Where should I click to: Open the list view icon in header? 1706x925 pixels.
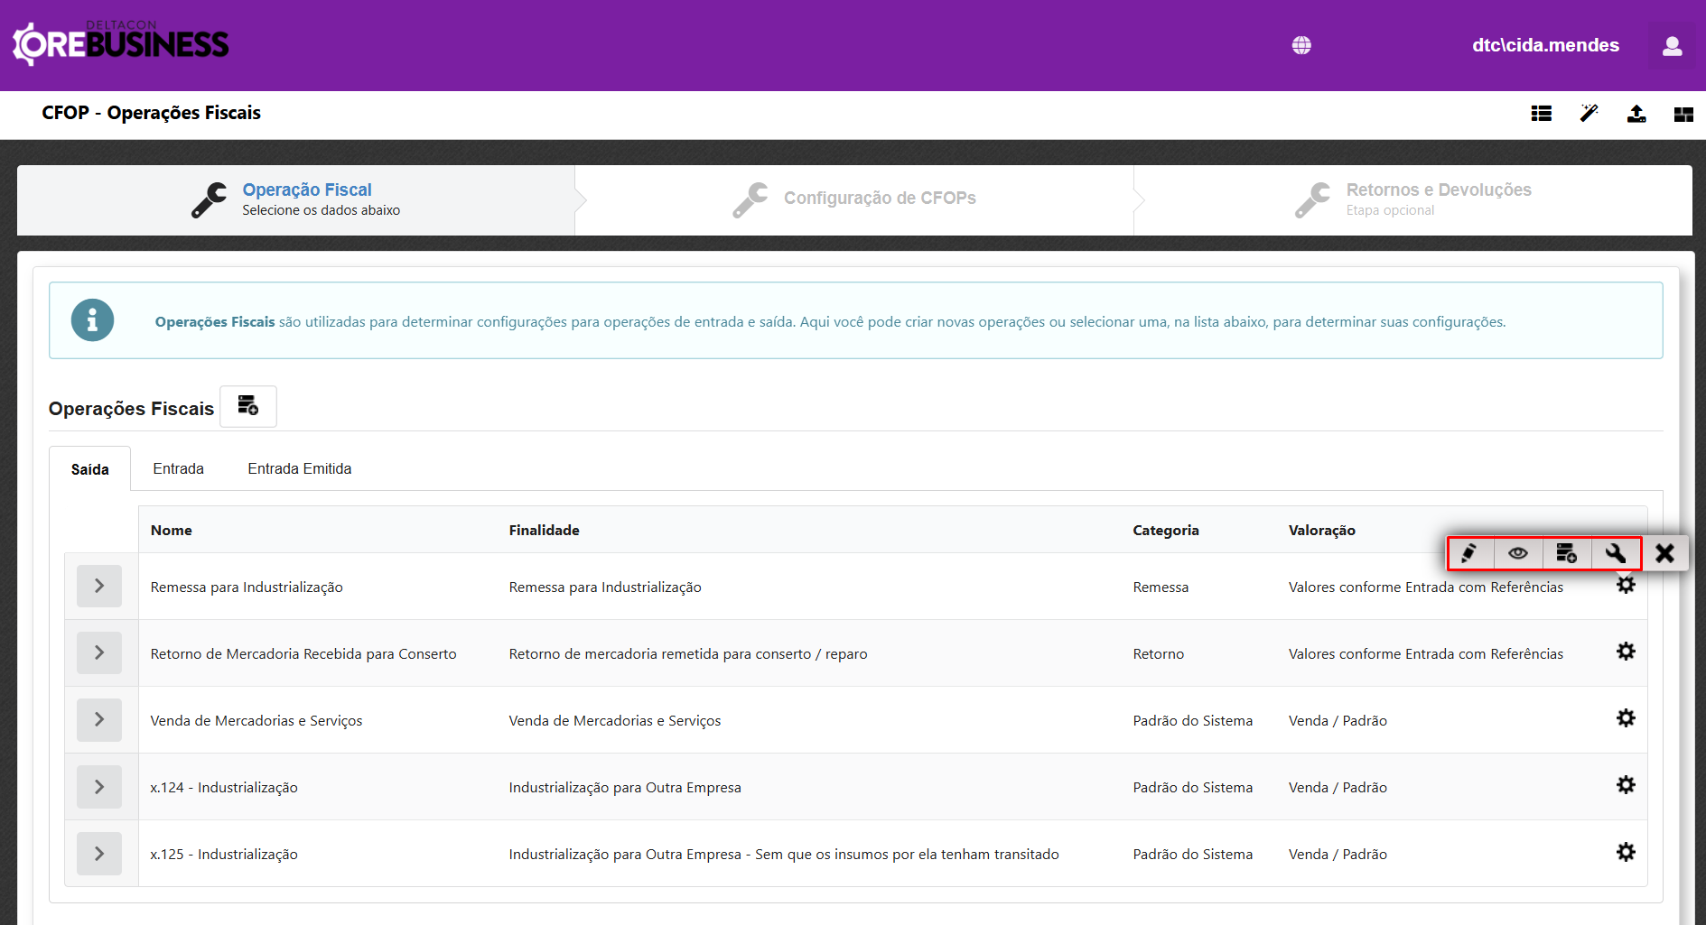point(1542,114)
